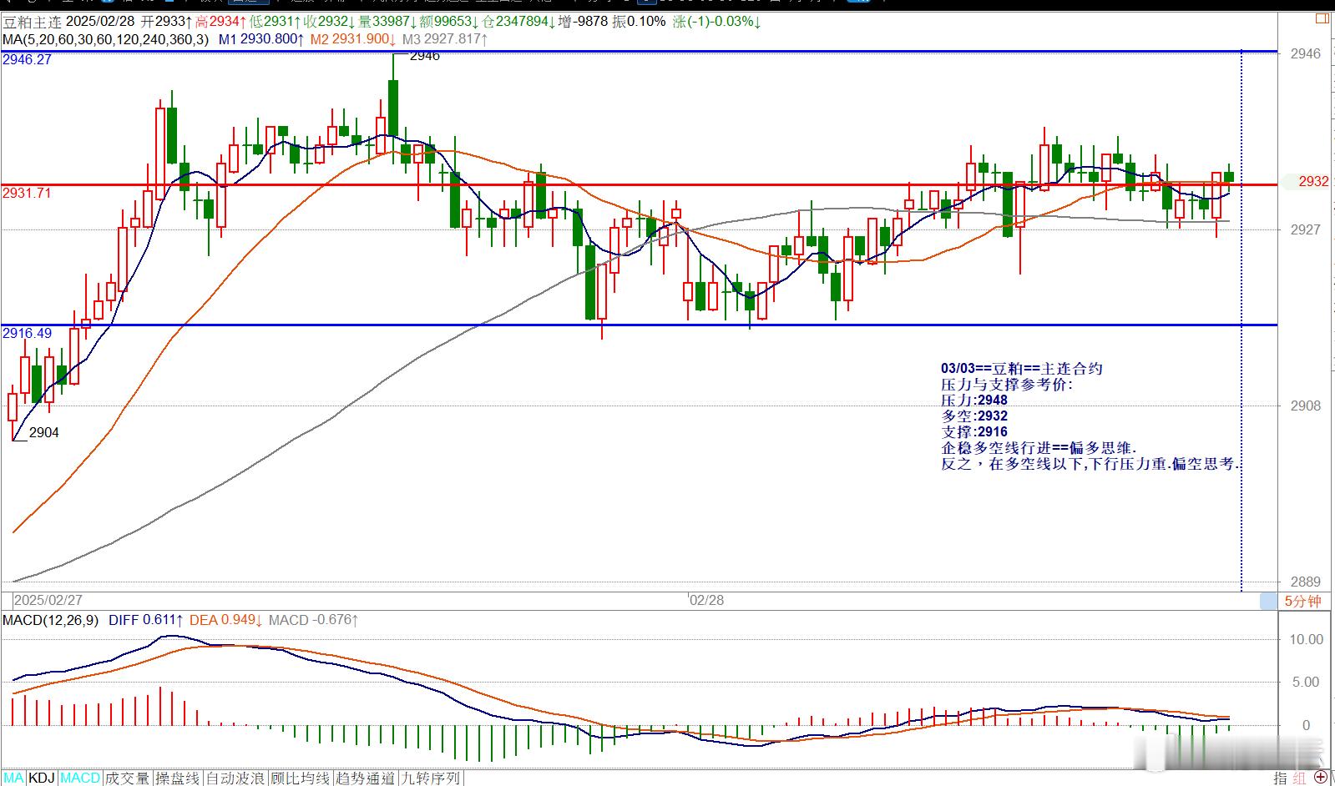Click the 10.00 MACD axis label
1335x786 pixels.
[1307, 639]
